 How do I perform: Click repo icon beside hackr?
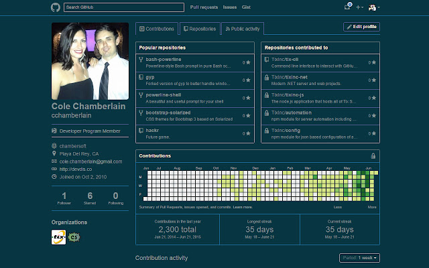141,131
